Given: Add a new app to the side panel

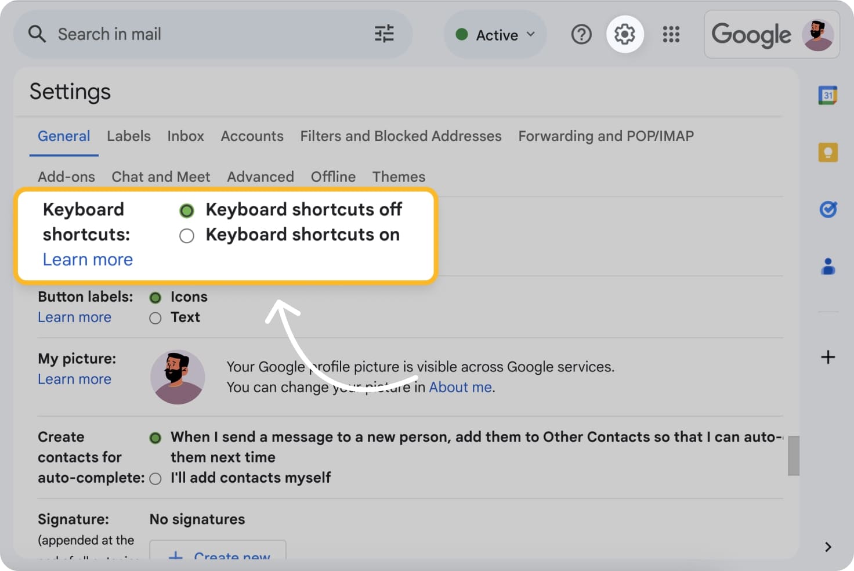Looking at the screenshot, I should (x=828, y=357).
